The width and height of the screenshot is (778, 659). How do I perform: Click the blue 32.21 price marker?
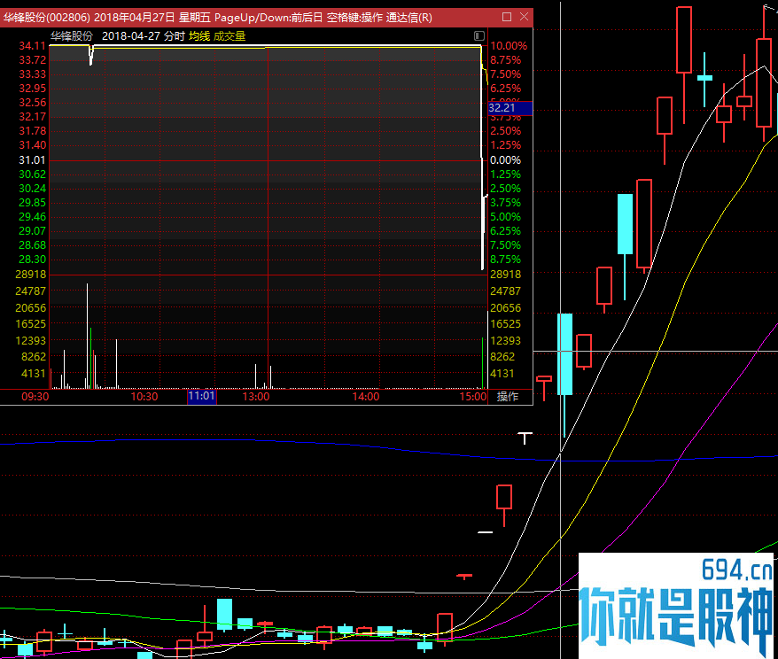(510, 107)
